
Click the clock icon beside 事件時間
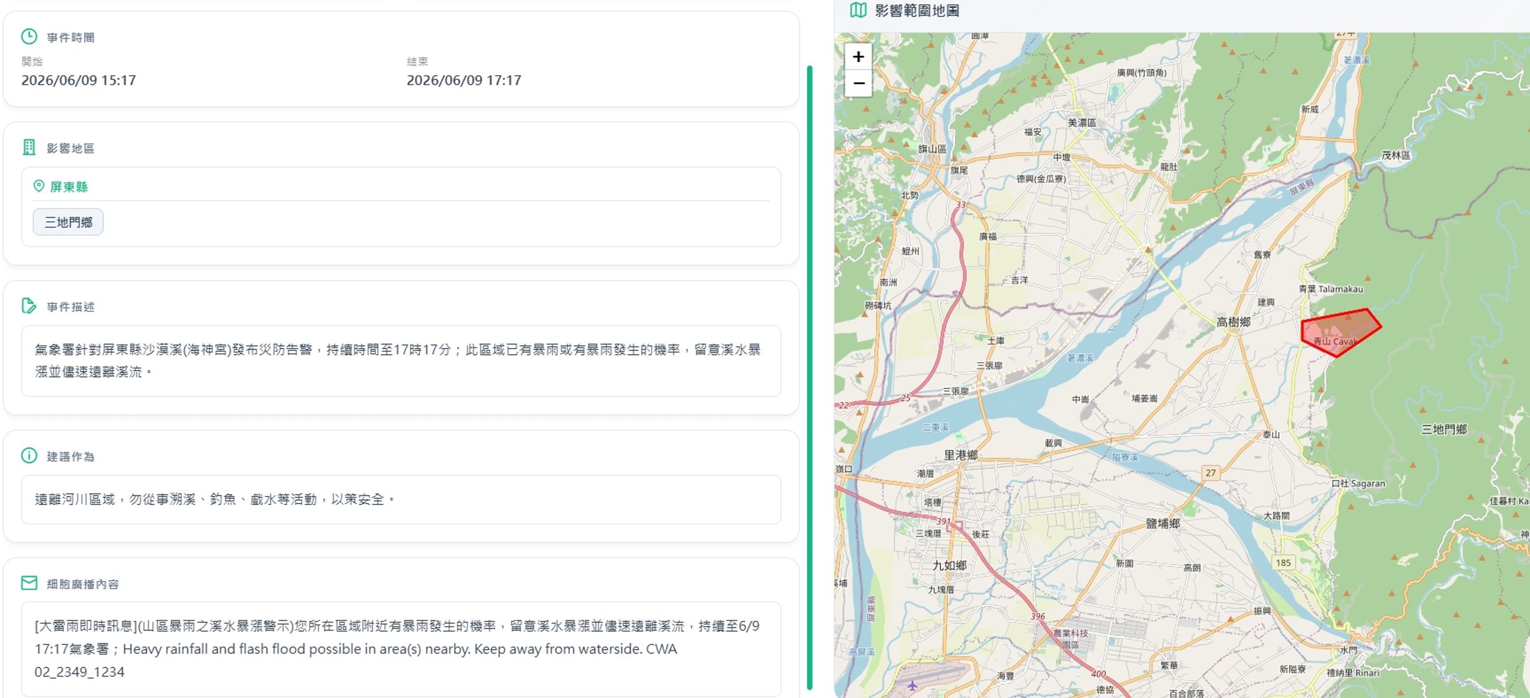click(x=29, y=37)
